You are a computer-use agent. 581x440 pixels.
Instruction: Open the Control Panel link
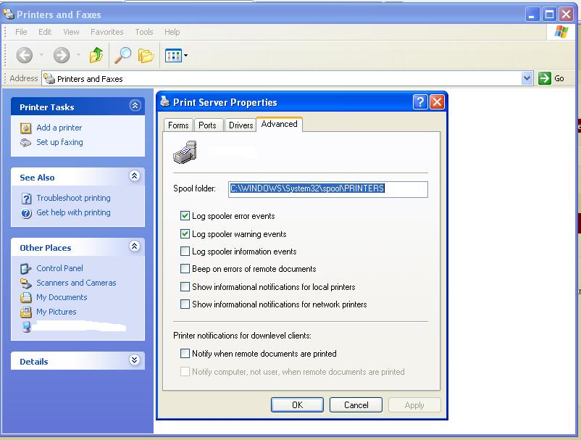point(59,268)
